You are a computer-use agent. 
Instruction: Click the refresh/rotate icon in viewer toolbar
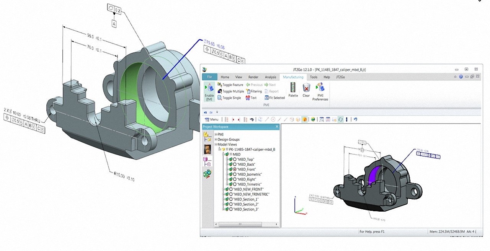(x=340, y=119)
